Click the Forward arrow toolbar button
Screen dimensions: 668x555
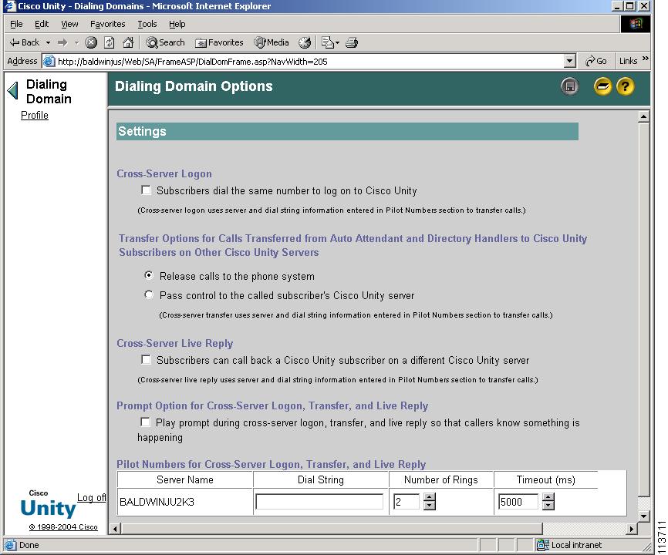62,42
